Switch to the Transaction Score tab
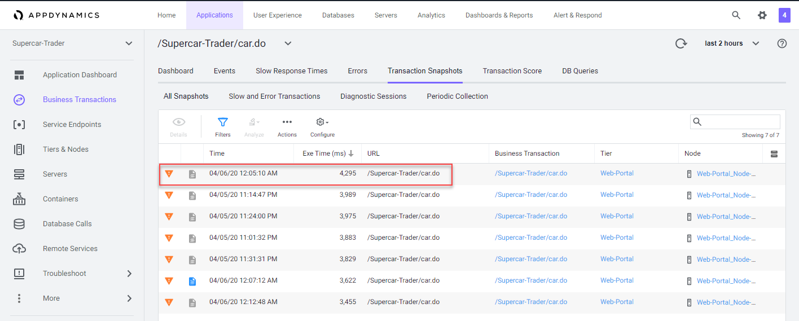The height and width of the screenshot is (321, 799). 512,71
